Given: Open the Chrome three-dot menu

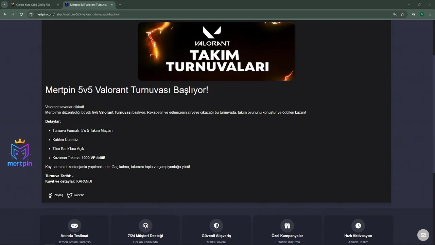Looking at the screenshot, I should pos(430,14).
